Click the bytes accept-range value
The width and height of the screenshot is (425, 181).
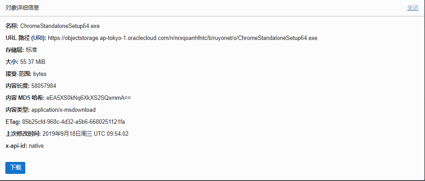[40, 74]
